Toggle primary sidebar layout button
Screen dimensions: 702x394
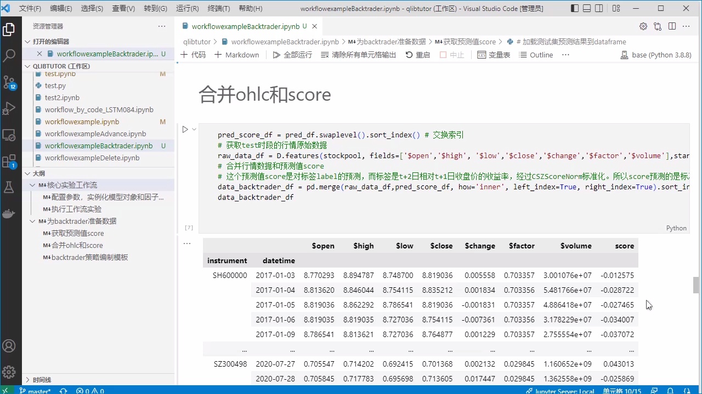point(574,9)
